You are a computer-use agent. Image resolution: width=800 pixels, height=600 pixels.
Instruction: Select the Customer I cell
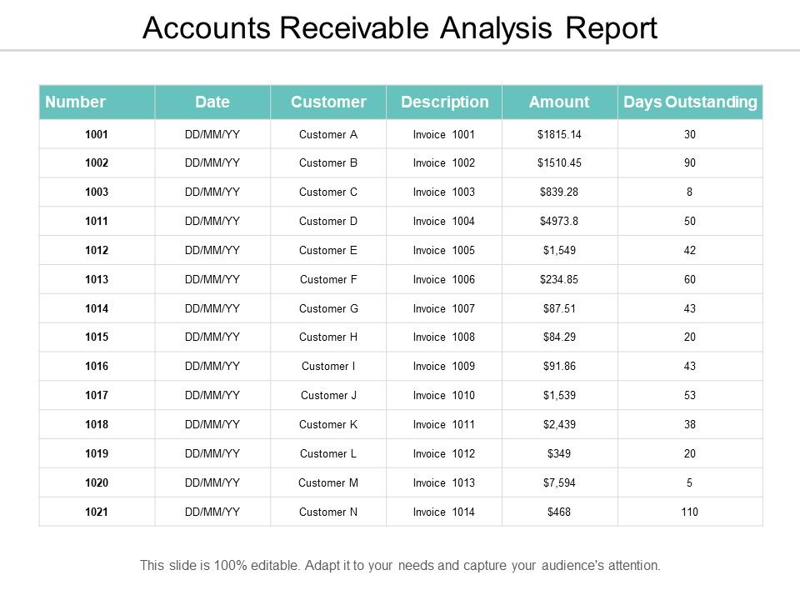tap(328, 366)
